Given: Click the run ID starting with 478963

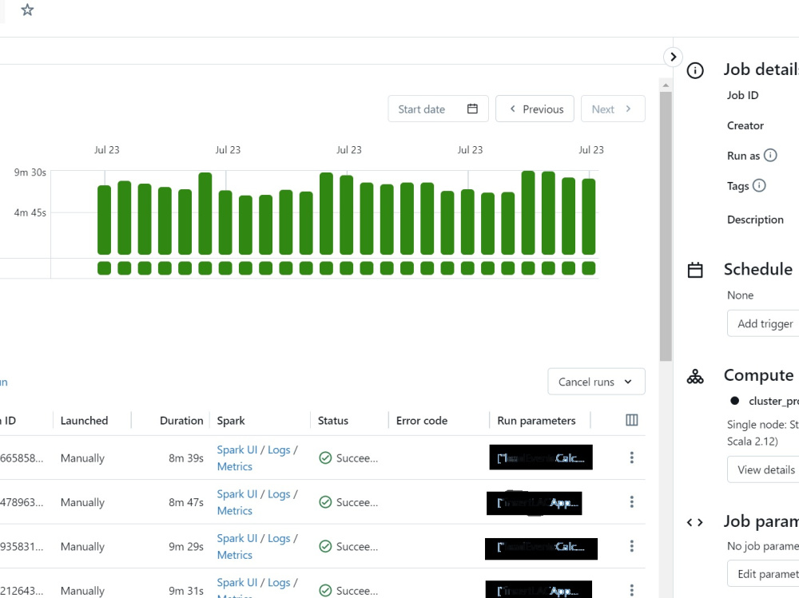Looking at the screenshot, I should coord(22,502).
